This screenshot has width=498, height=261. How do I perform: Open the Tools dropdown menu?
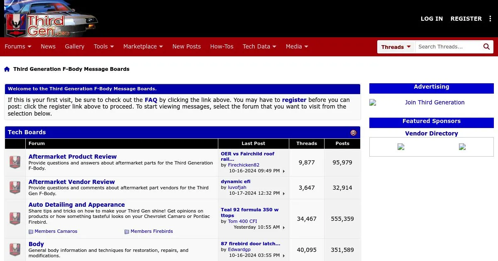pyautogui.click(x=104, y=47)
